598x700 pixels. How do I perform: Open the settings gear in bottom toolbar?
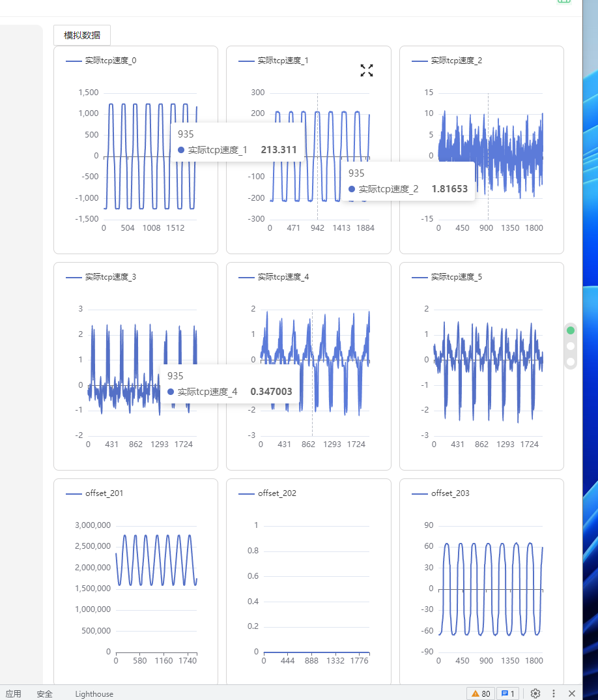535,693
